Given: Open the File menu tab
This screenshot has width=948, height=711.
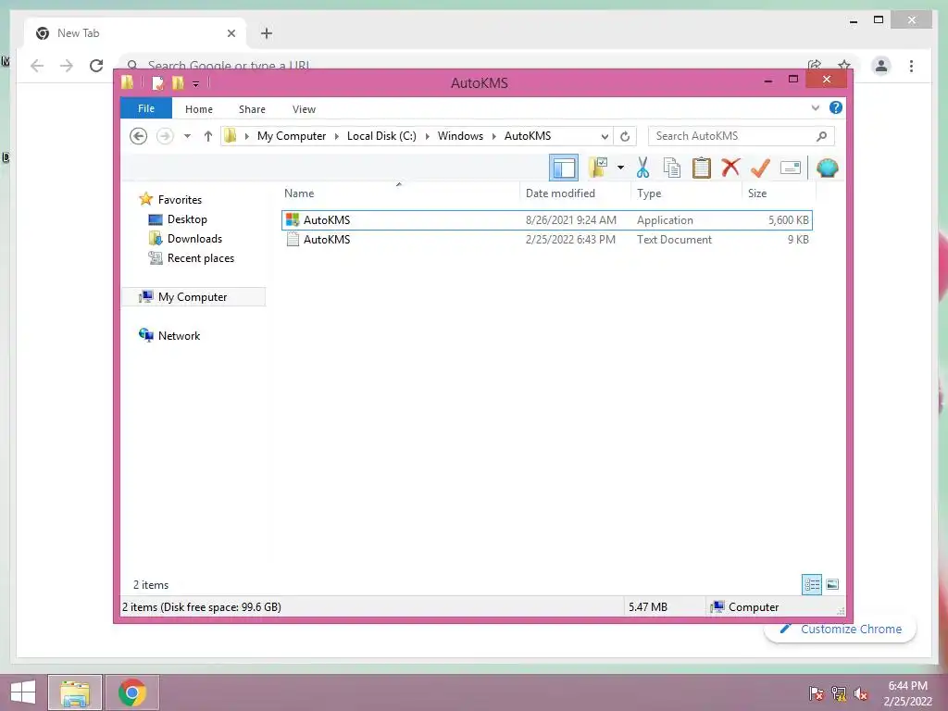Looking at the screenshot, I should click(x=146, y=108).
